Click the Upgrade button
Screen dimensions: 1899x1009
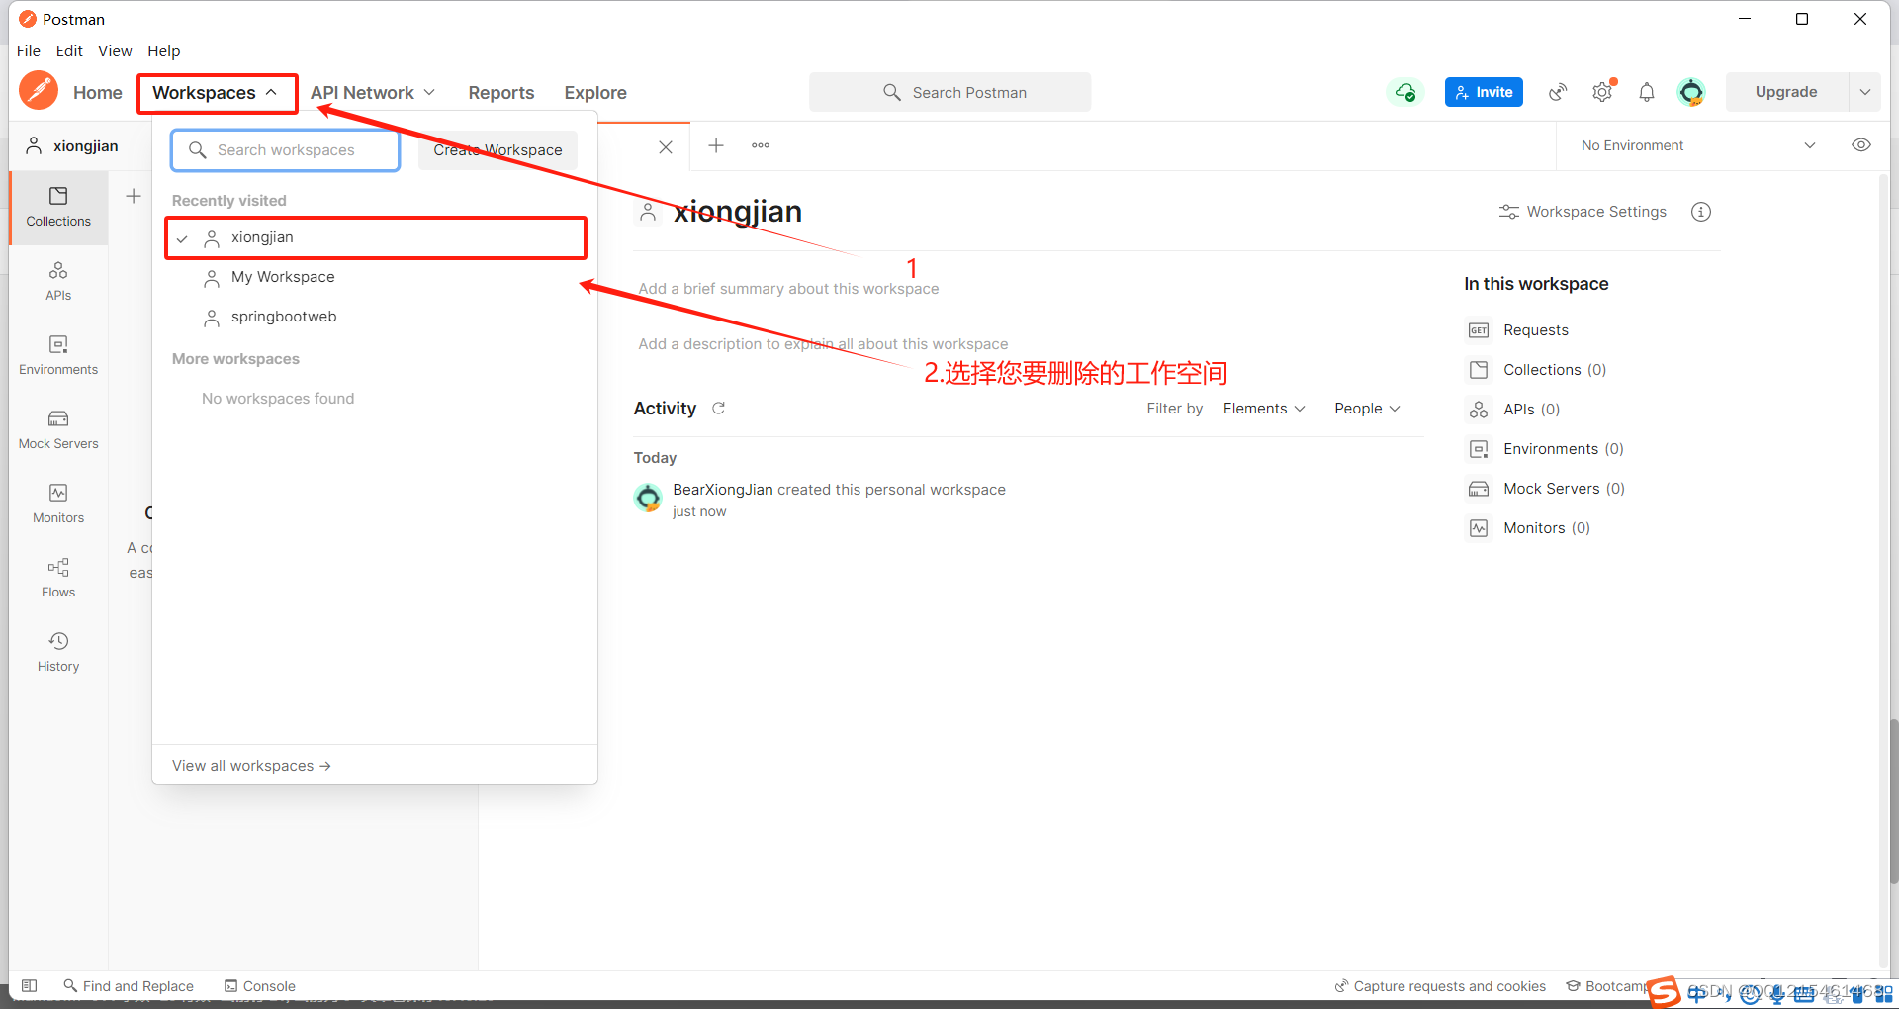[1786, 92]
